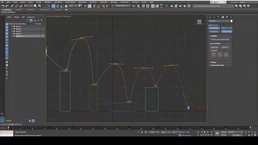Click the Zoom magnifier viewport control

(246, 132)
